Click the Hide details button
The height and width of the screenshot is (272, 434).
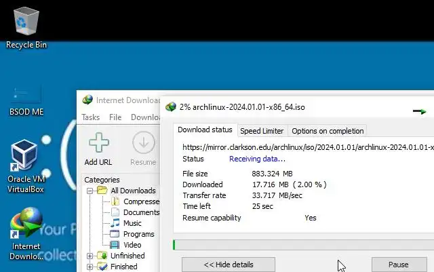pos(229,265)
